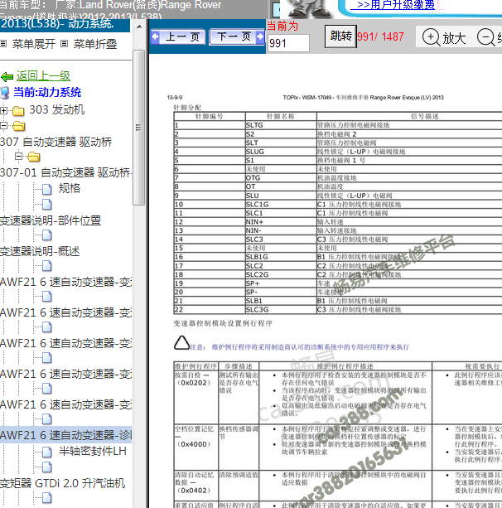Click the 991/ 1487 page count text
The width and height of the screenshot is (502, 508).
coord(380,36)
